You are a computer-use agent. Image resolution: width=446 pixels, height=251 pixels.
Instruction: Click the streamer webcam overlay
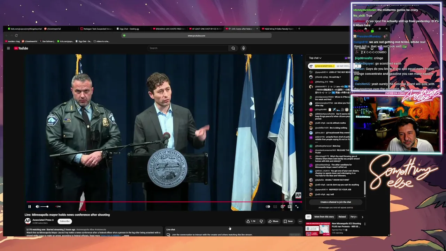[397, 124]
